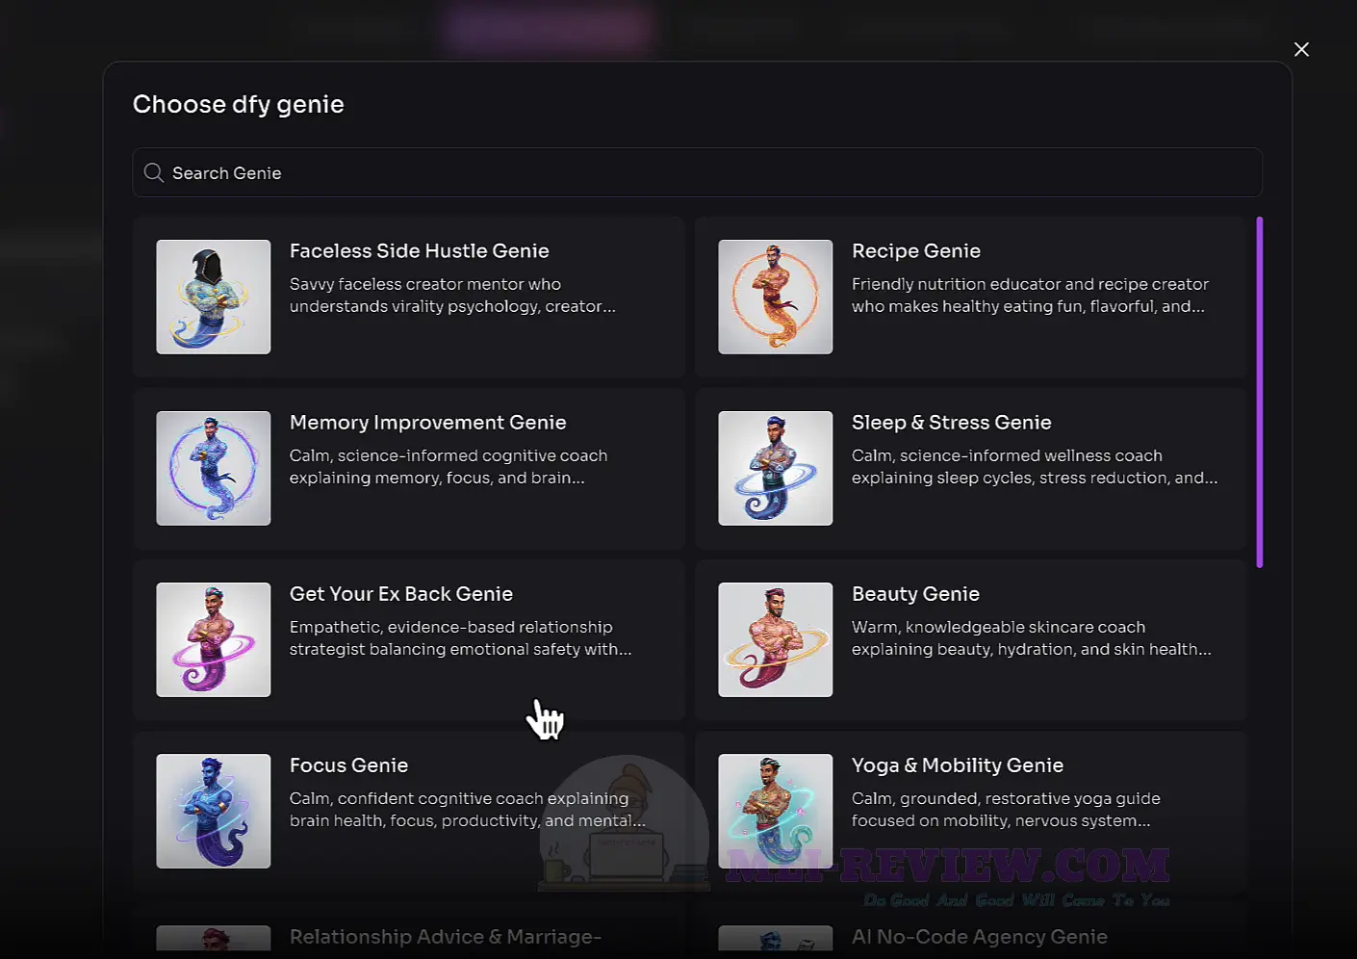Click the purple vertical scrollbar thumb
Screen dimensions: 1357x959
pyautogui.click(x=1259, y=392)
